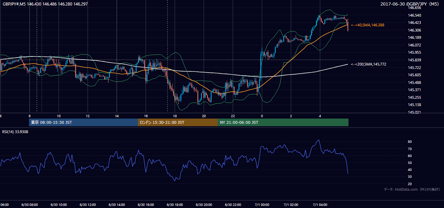Click the 7/1 00:00 bottom time label
This screenshot has width=444, height=208.
coord(262,205)
